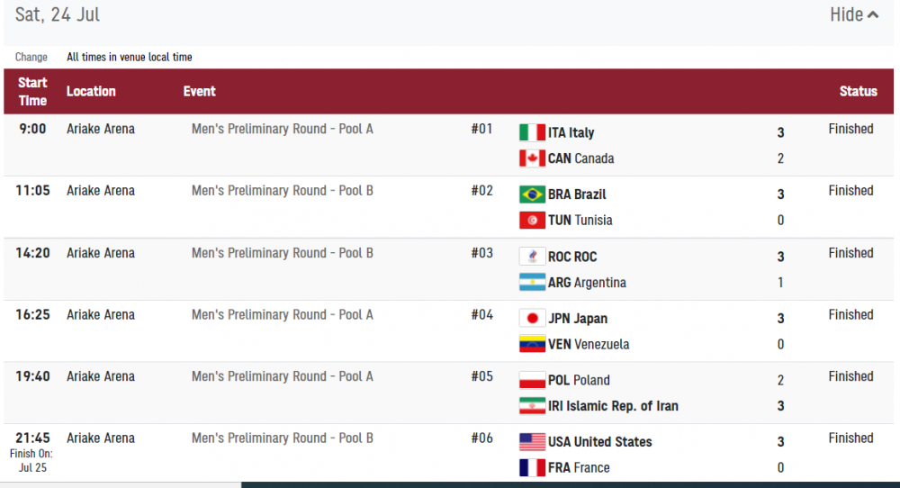Image resolution: width=900 pixels, height=488 pixels.
Task: Collapse the schedule with Hide chevron
Action: pyautogui.click(x=854, y=14)
